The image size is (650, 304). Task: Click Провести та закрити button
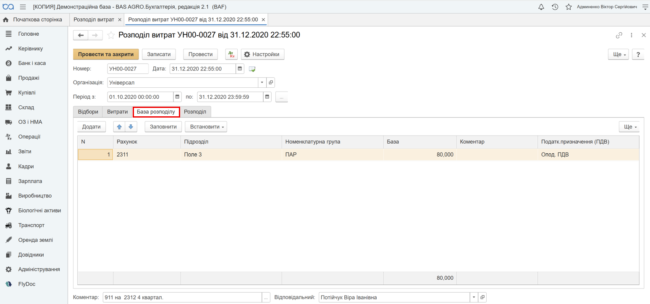tap(106, 54)
